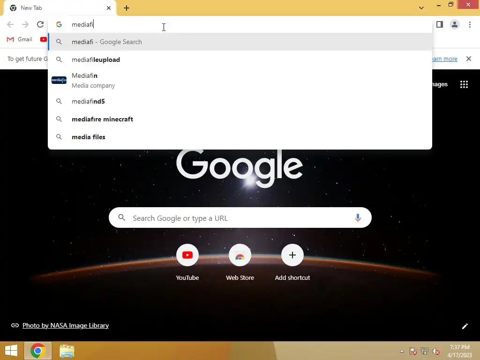Click search icon beside media files suggestion

pyautogui.click(x=59, y=137)
